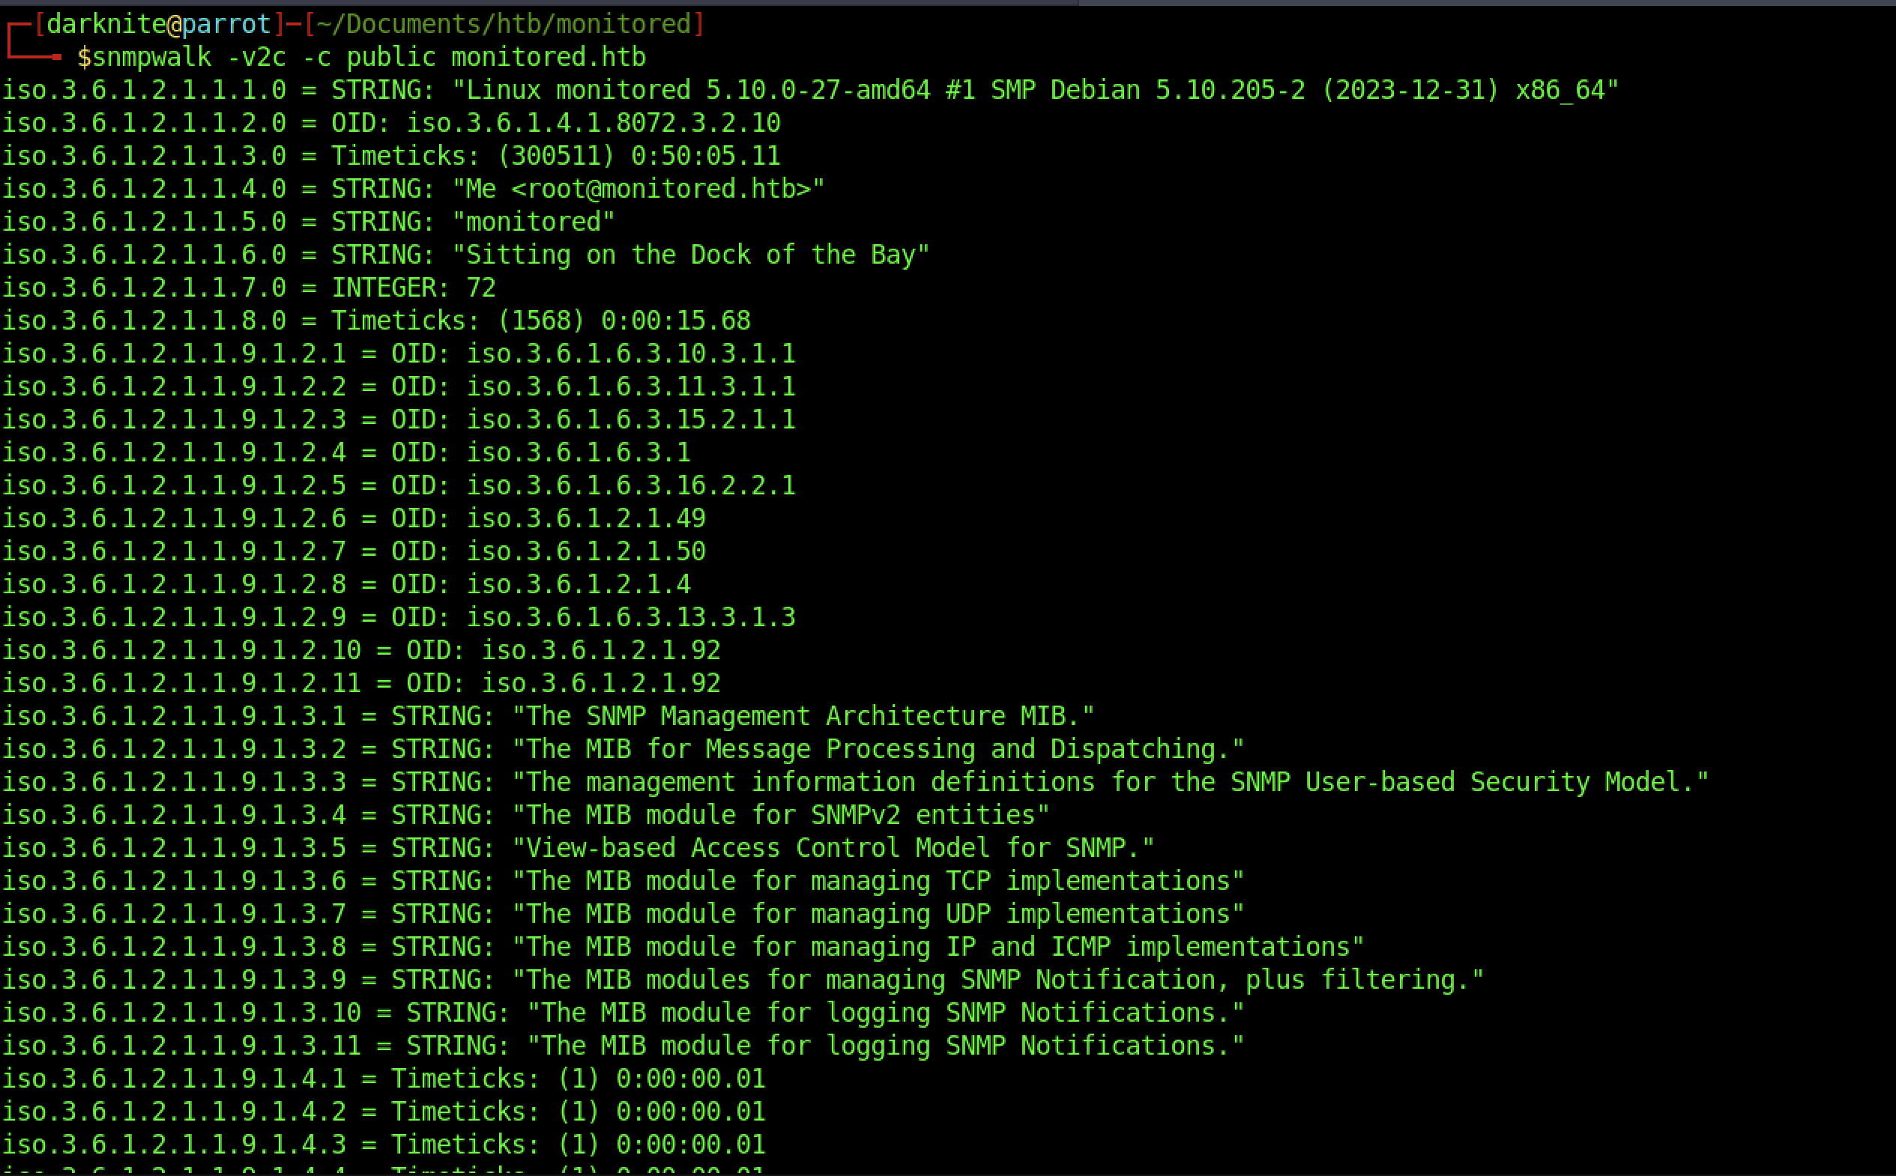Click the "Sitting on the Dock of the Bay" string
Viewport: 1896px width, 1176px height.
click(x=691, y=255)
